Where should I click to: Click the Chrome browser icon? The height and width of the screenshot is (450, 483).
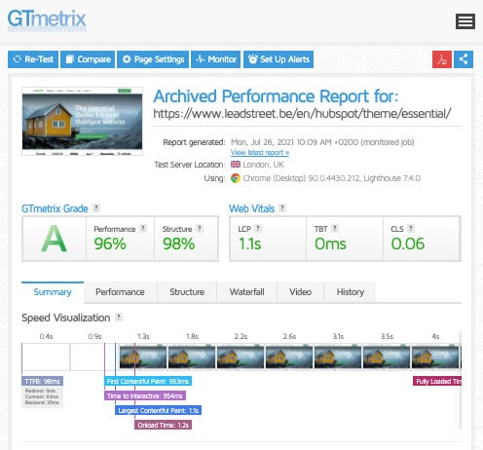236,178
